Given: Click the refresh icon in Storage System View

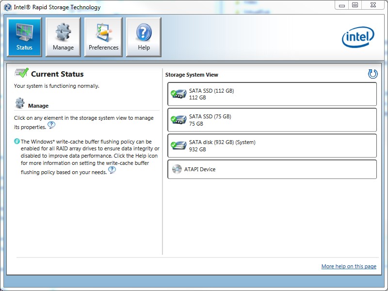Looking at the screenshot, I should 372,74.
